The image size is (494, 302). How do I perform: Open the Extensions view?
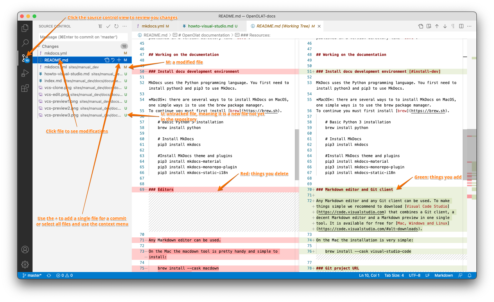(25, 88)
